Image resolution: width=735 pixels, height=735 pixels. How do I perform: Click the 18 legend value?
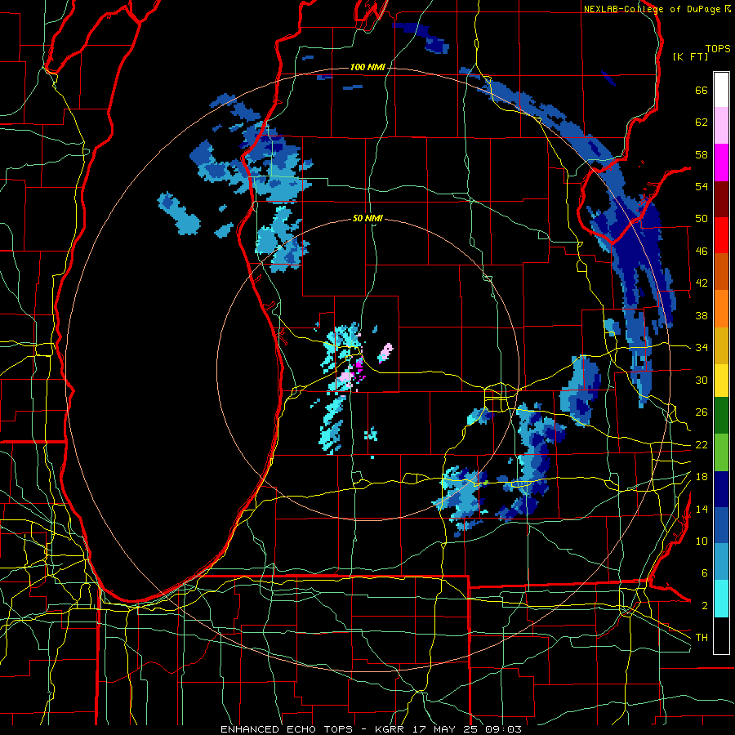point(702,477)
